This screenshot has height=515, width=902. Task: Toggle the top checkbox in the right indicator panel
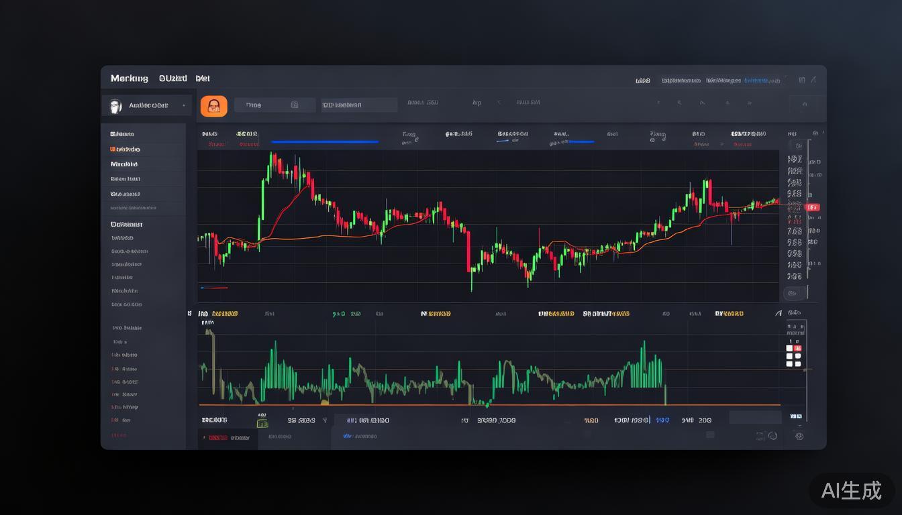(x=789, y=348)
